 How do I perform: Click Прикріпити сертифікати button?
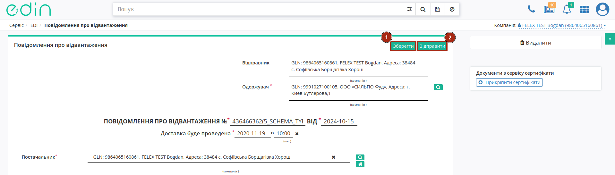[509, 82]
